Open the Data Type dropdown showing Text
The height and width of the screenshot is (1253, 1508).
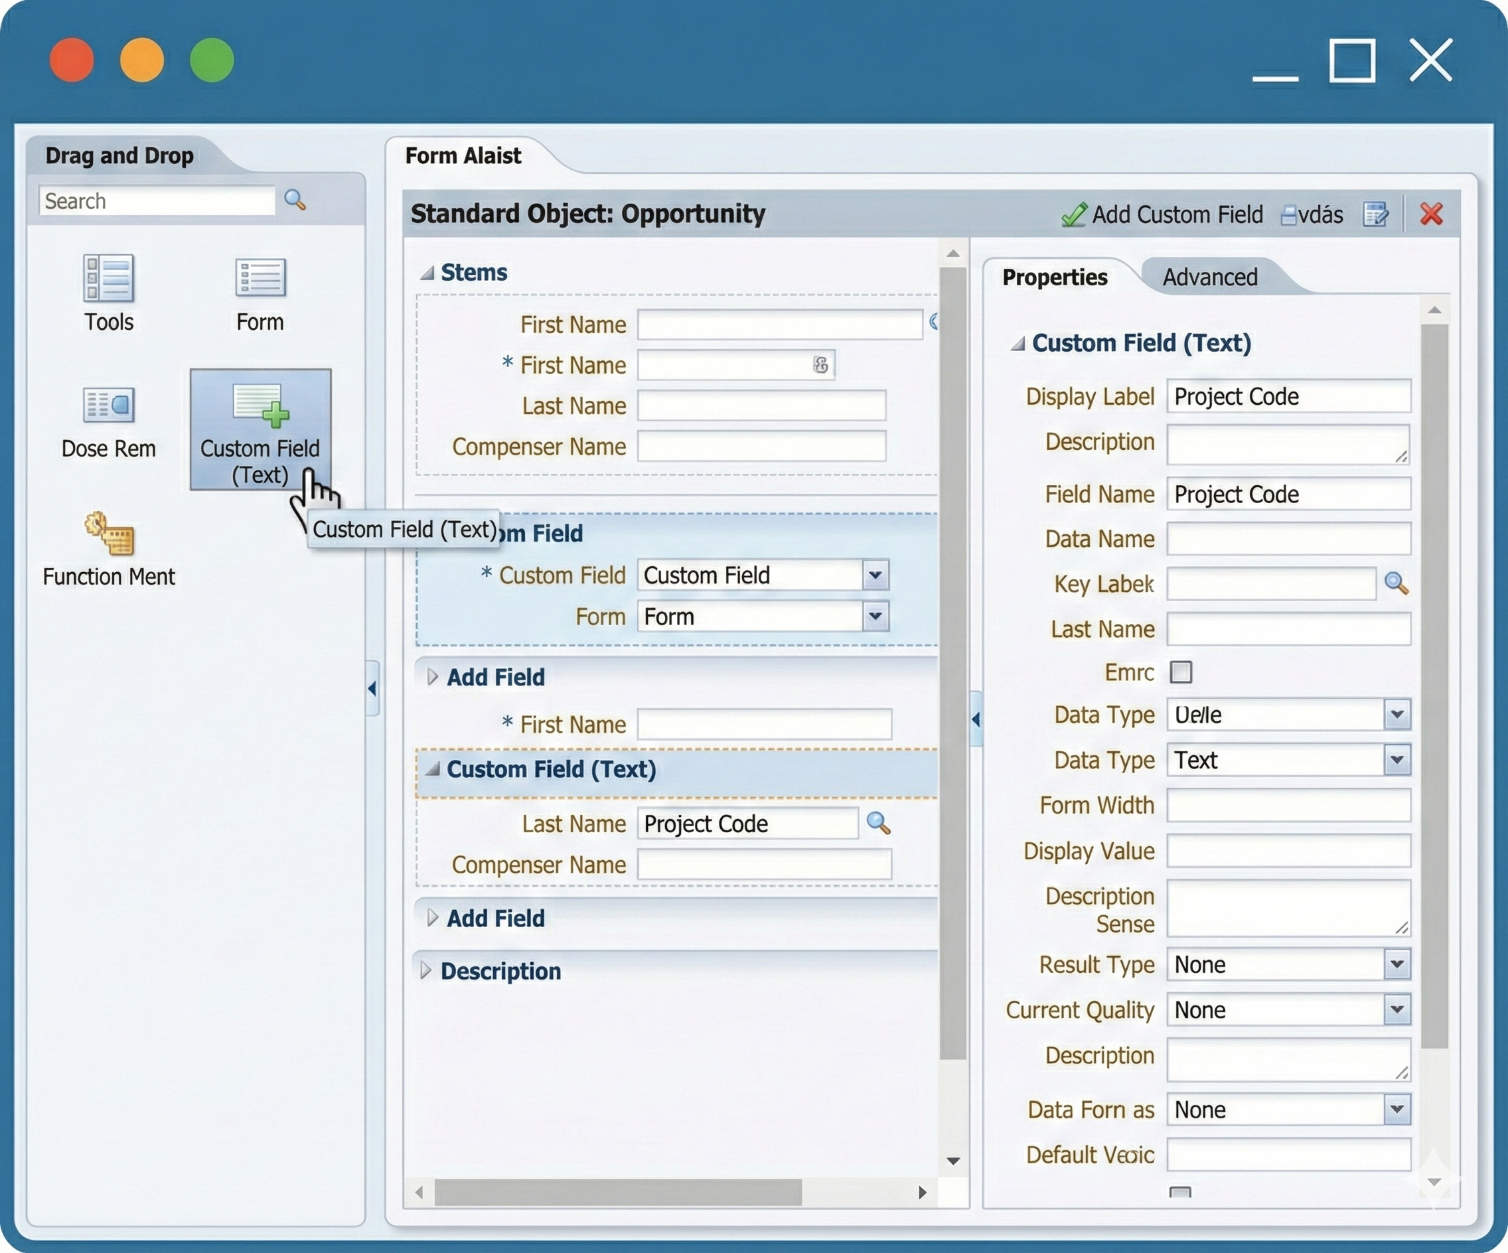[1396, 760]
